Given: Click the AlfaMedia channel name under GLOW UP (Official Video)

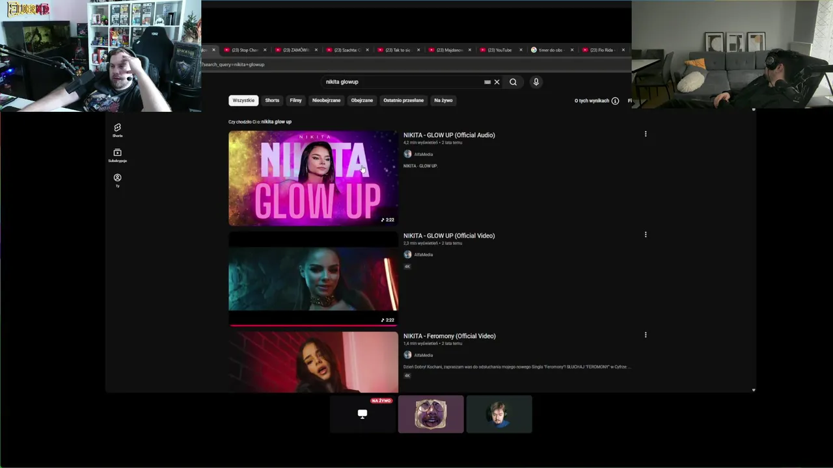Looking at the screenshot, I should pos(424,255).
